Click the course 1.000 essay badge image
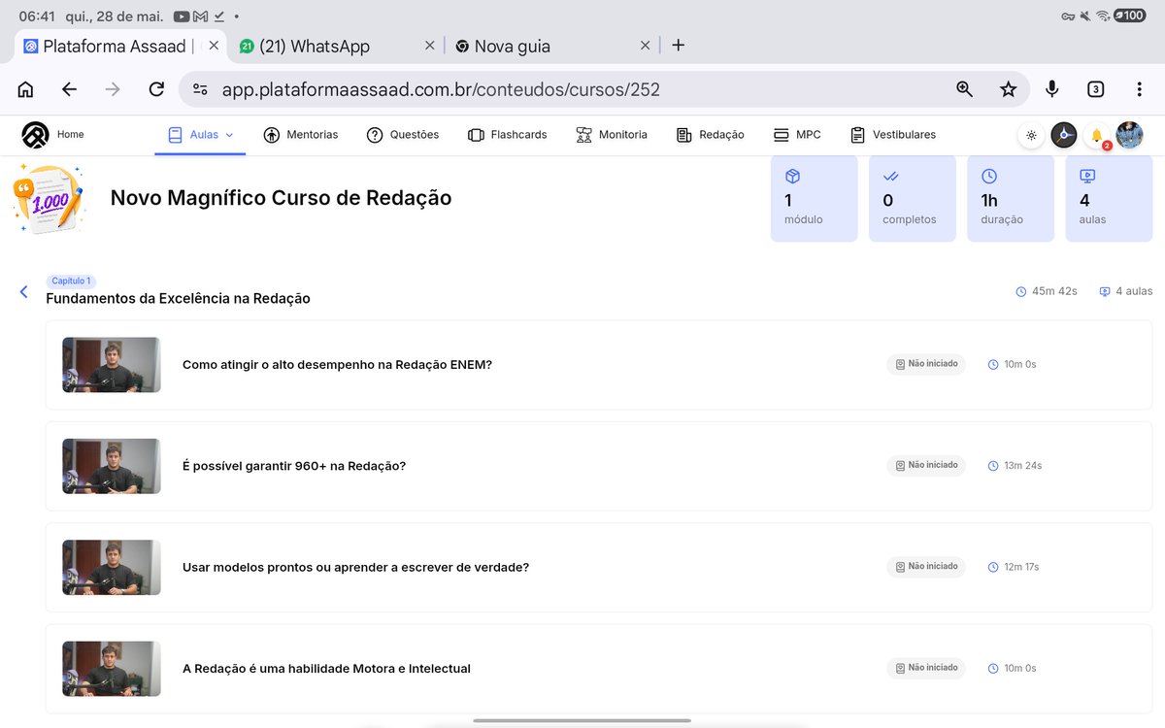This screenshot has height=728, width=1165. coord(48,198)
